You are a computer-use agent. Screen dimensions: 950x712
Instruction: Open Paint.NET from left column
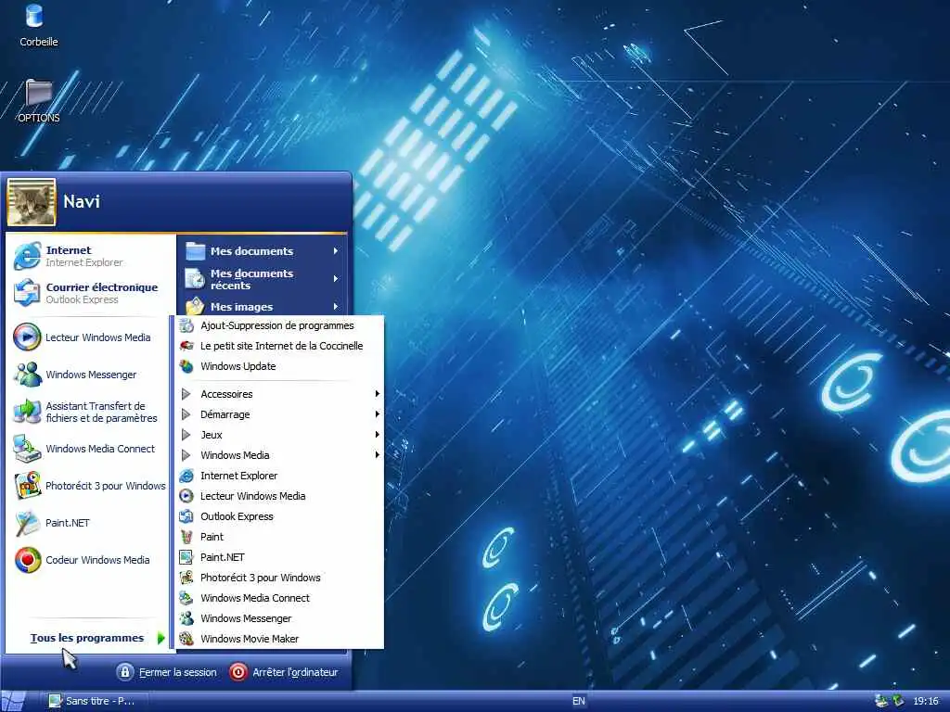88,523
